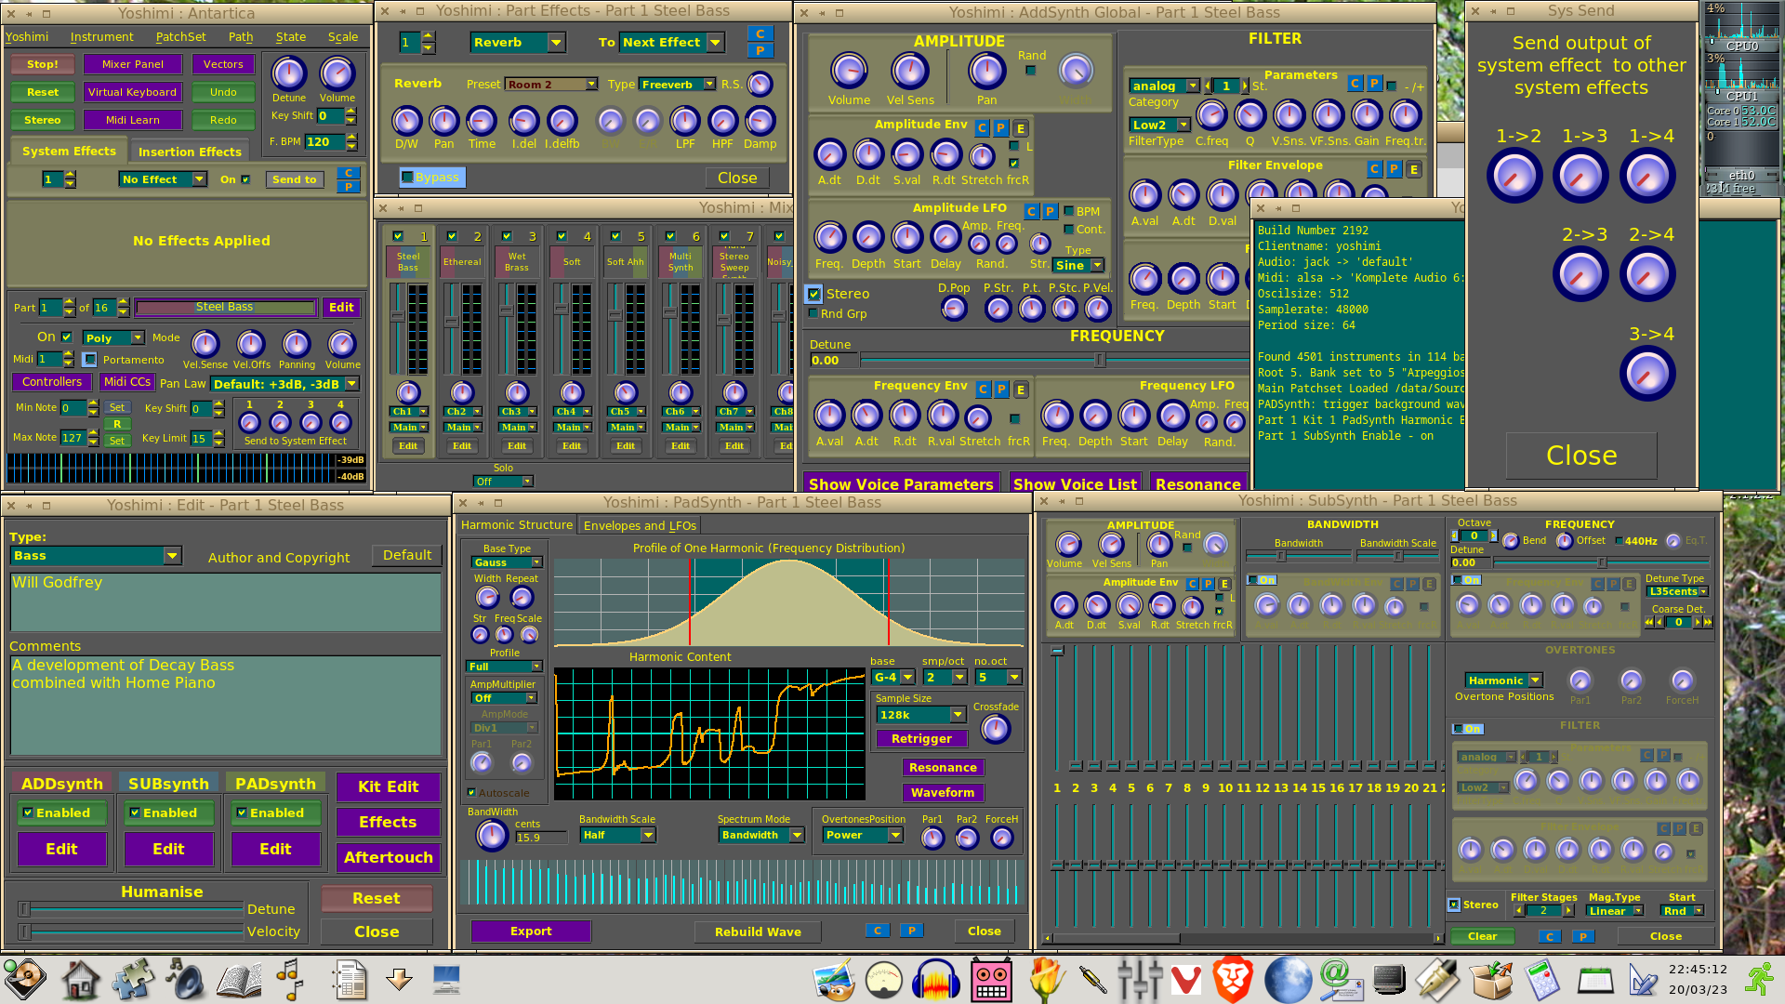Viewport: 1785px width, 1004px height.
Task: Switch to Envelopes and LFOs tab in PadSynth
Action: [x=640, y=525]
